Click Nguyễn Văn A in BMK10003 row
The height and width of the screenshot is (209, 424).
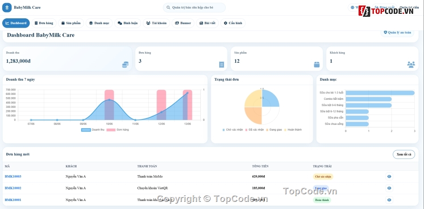76,176
